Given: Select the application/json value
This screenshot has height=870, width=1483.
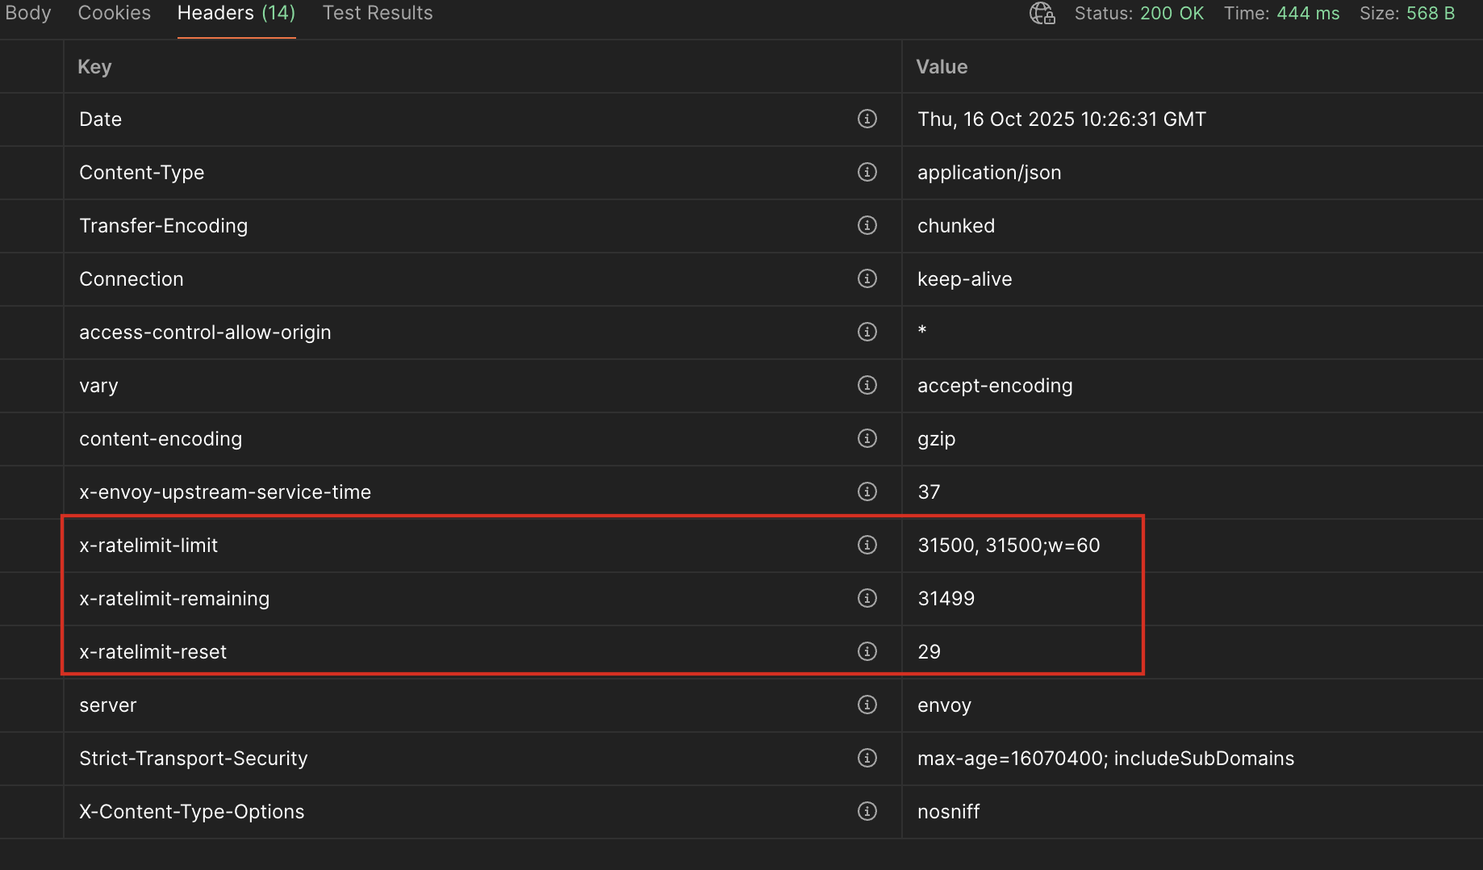Looking at the screenshot, I should [x=989, y=173].
